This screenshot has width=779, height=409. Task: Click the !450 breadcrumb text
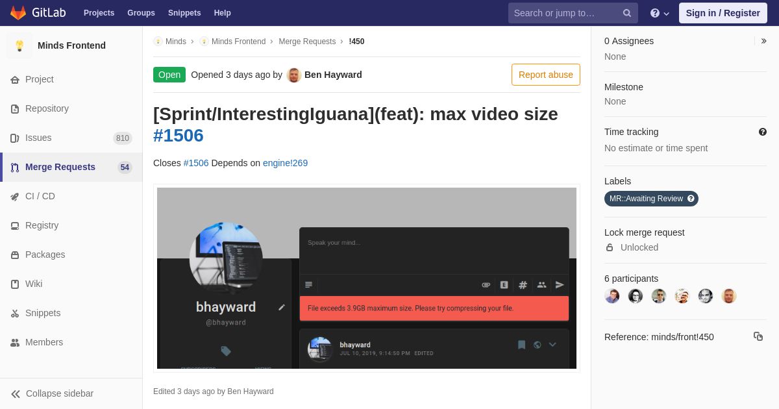coord(356,42)
